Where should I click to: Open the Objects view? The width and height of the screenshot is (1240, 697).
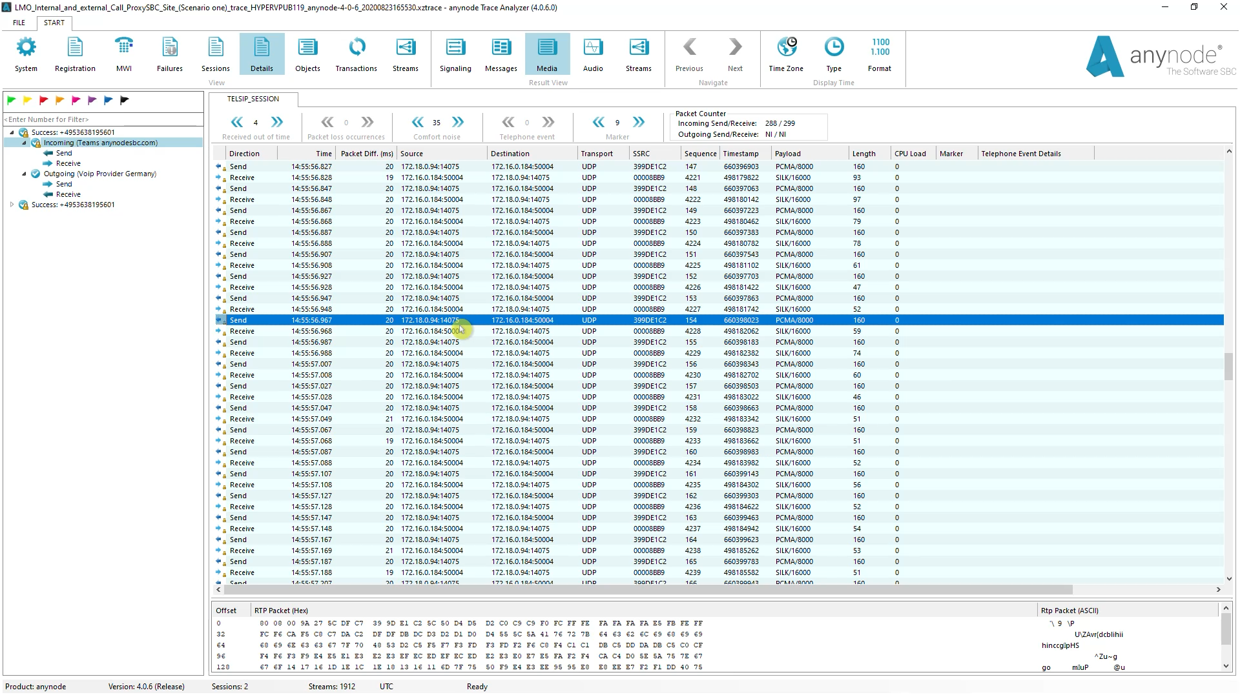307,54
